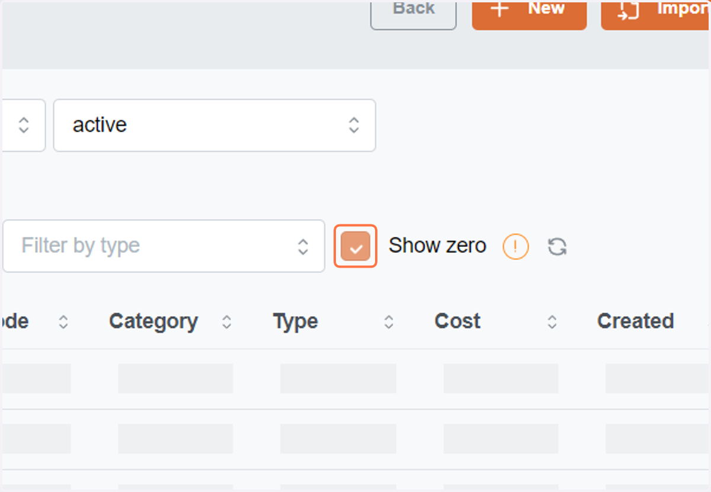Click the Category column header
711x492 pixels.
(x=153, y=321)
